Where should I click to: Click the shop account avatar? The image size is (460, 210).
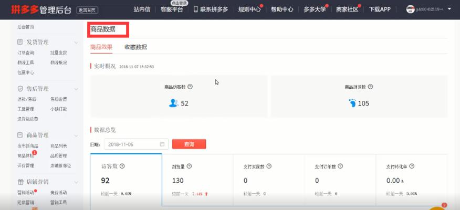[411, 9]
